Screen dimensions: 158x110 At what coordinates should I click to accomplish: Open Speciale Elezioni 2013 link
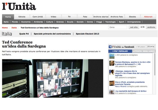(x=87, y=34)
